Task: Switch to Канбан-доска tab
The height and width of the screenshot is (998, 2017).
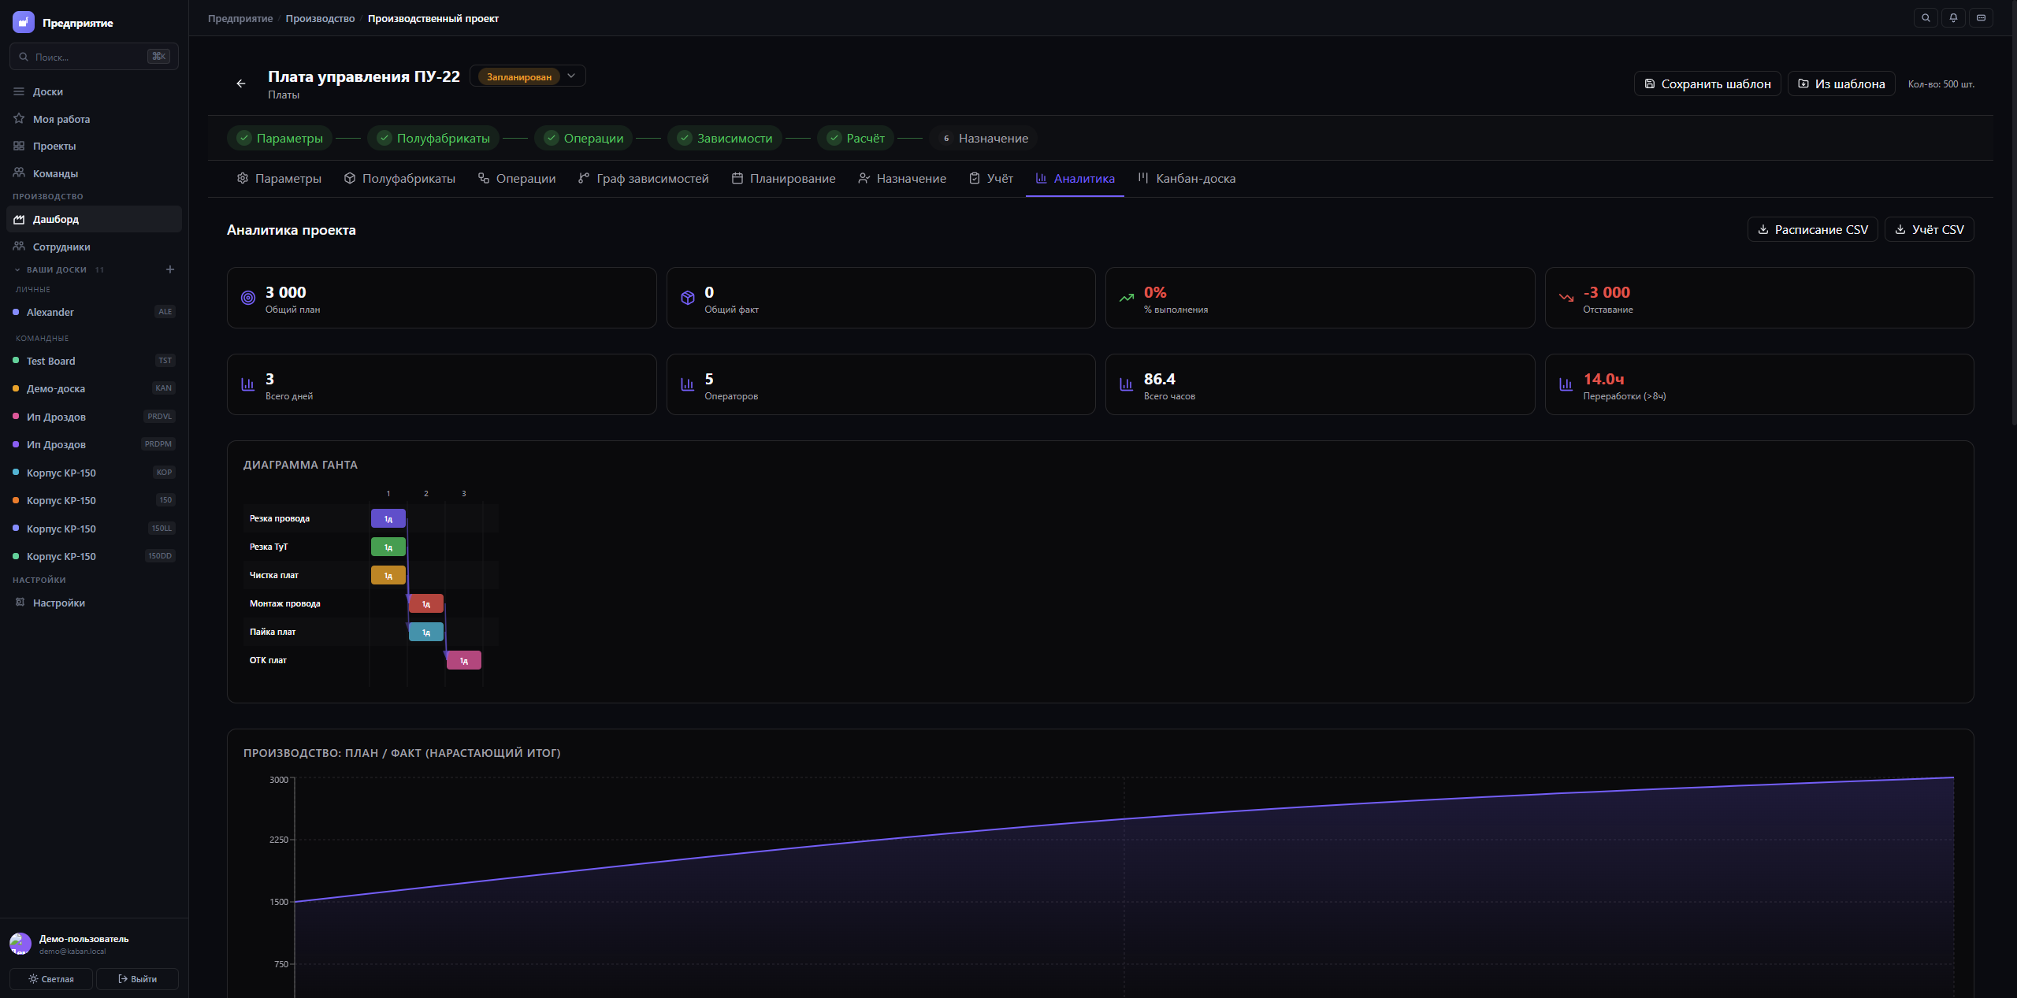Action: (x=1187, y=179)
